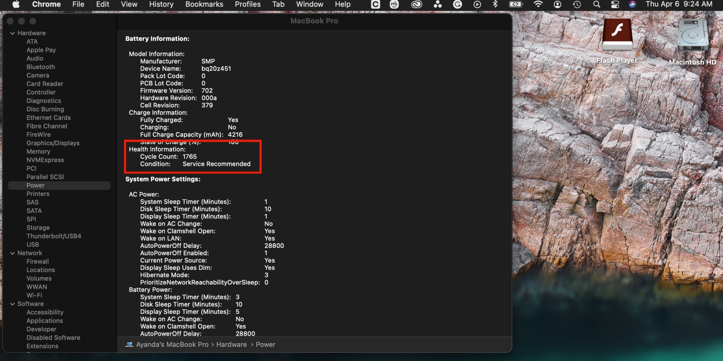The image size is (723, 361).
Task: Select Graphics/Displays in the sidebar
Action: 53,143
